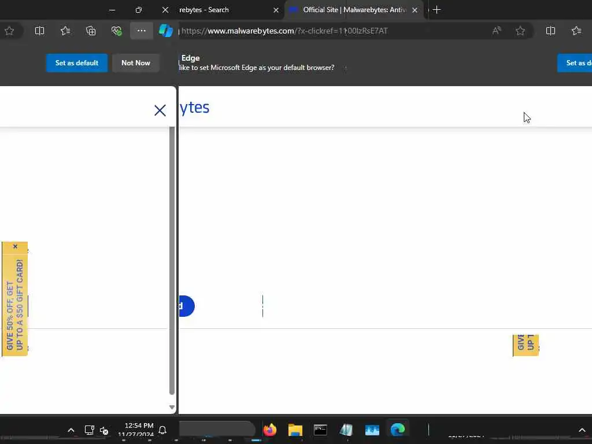This screenshot has height=444, width=592.
Task: Click the taskbar search box
Action: [x=217, y=430]
